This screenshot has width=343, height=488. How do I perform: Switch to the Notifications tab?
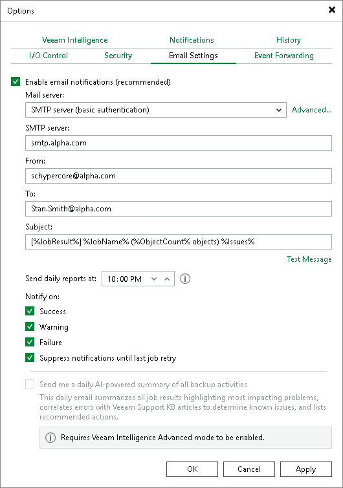point(192,40)
